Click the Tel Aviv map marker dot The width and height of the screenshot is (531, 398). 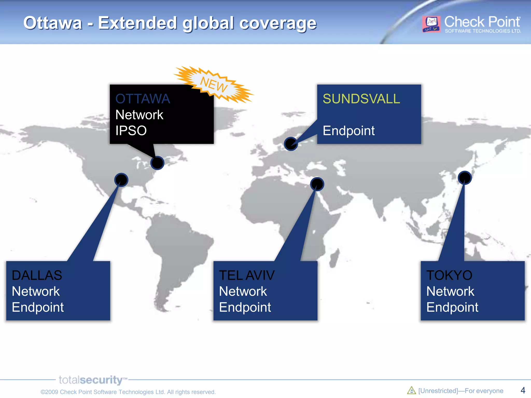coord(317,184)
